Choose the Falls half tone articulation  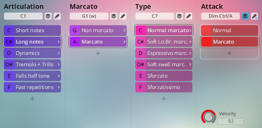point(32,76)
